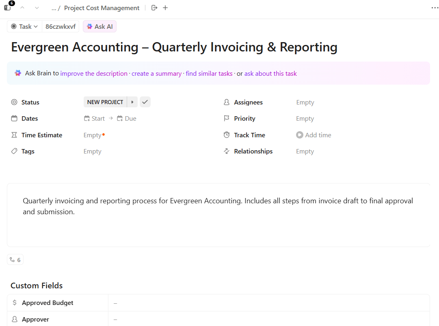Click Add time play button
The image size is (439, 326).
300,135
